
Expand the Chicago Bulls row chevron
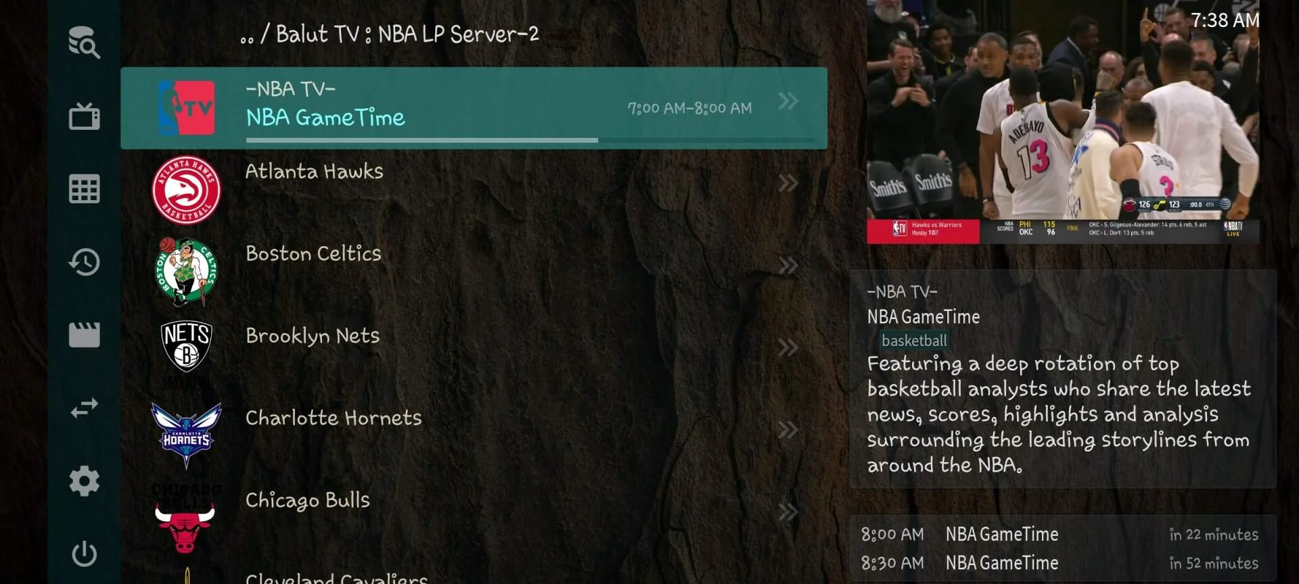point(788,512)
